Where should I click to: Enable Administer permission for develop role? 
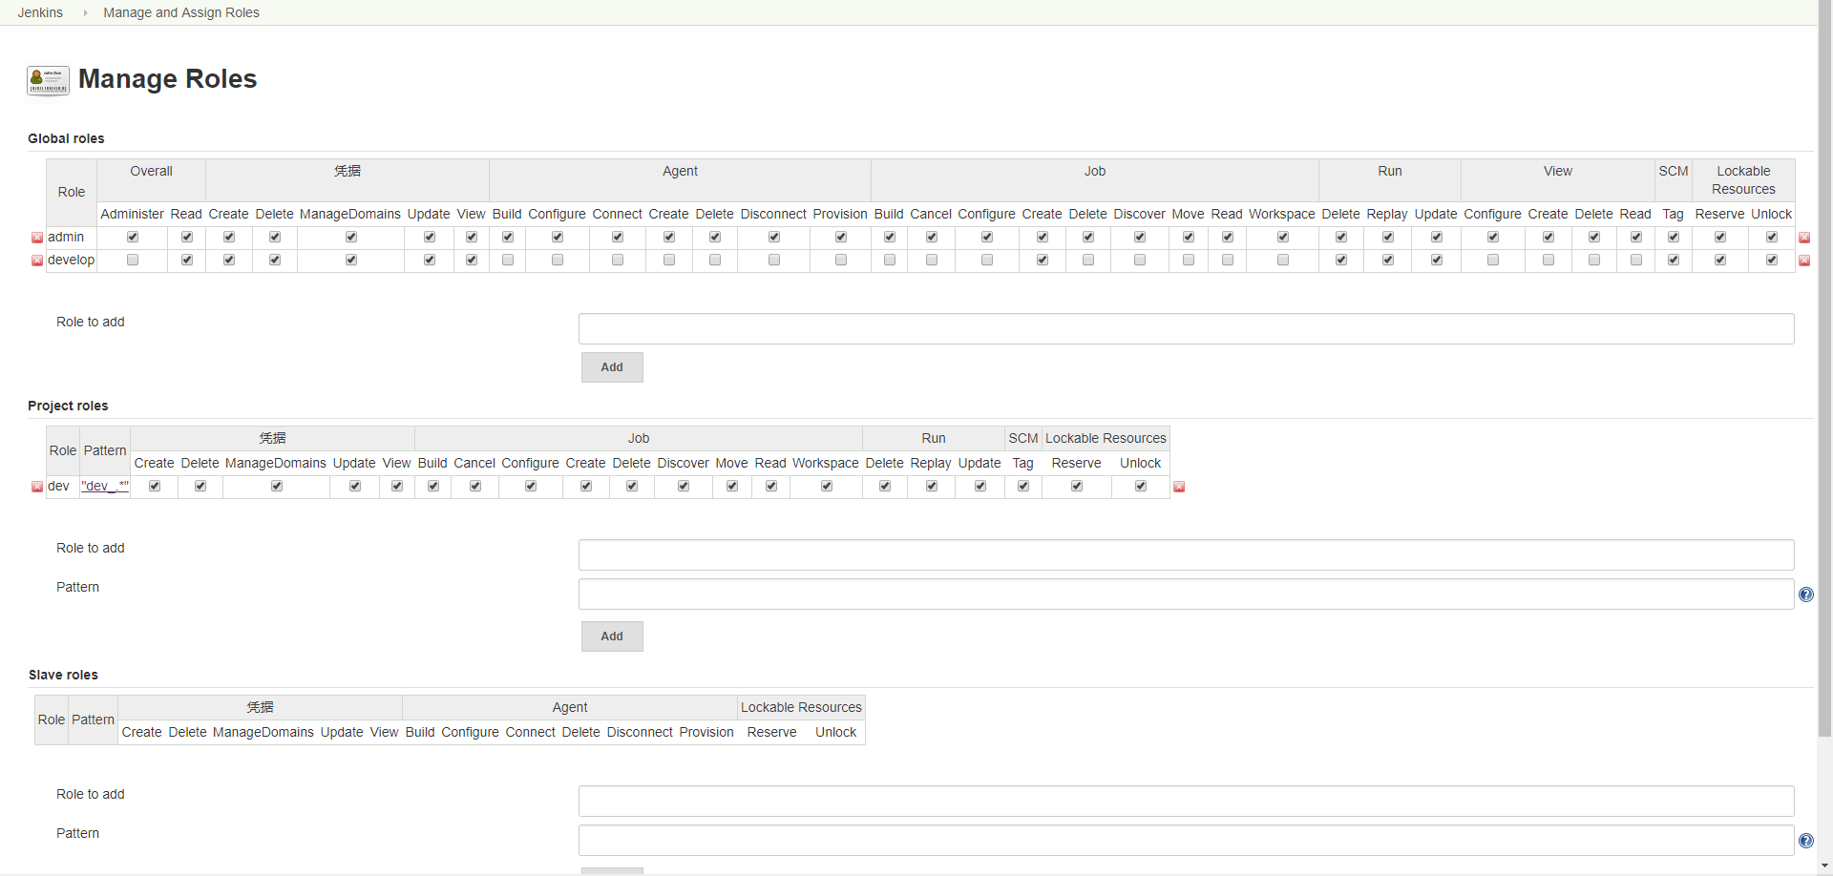click(x=133, y=260)
